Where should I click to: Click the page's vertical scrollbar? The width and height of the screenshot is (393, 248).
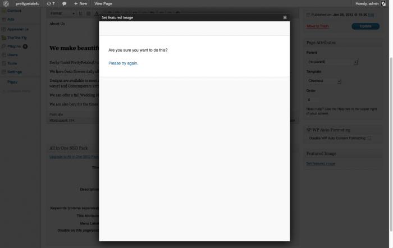click(391, 144)
